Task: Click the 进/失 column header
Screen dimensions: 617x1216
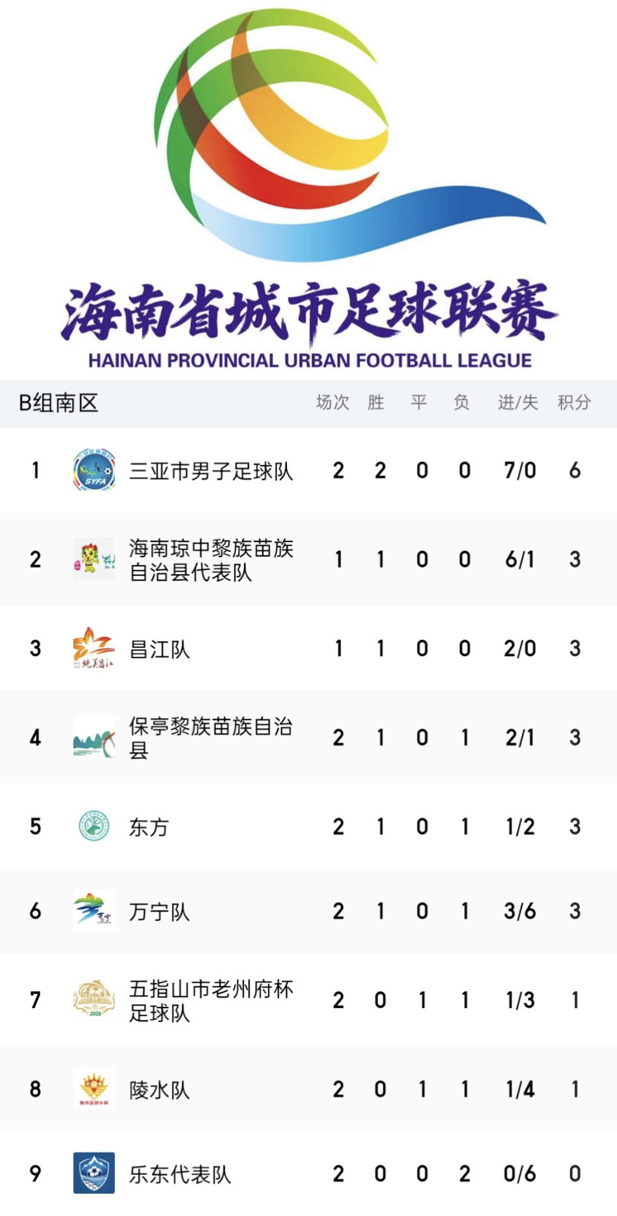Action: 518,403
